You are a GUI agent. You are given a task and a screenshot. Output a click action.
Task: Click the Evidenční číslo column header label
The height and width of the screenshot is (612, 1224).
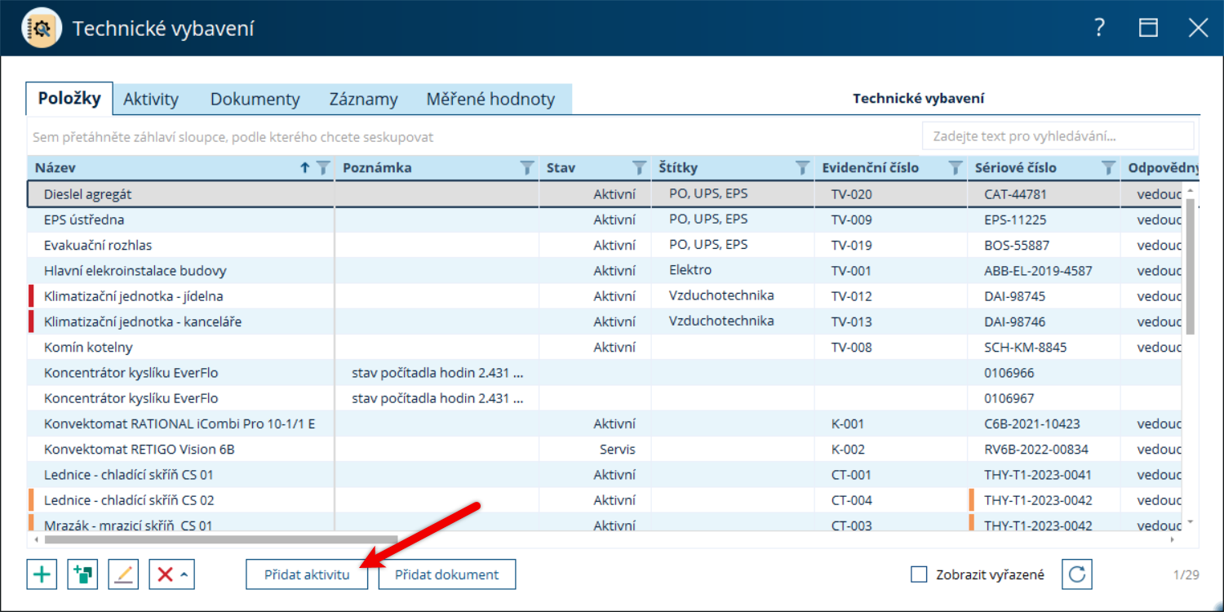tap(870, 168)
